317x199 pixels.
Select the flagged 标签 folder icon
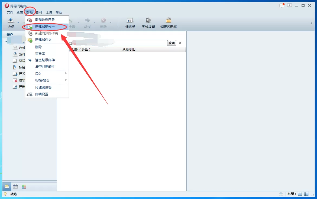coord(15,67)
